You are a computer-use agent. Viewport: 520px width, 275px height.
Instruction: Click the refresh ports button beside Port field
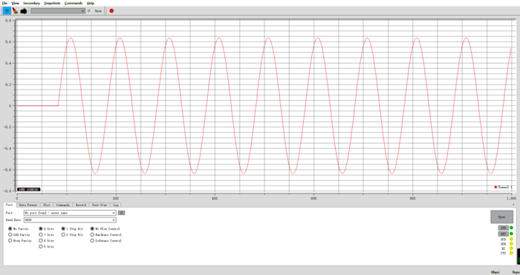tap(121, 213)
